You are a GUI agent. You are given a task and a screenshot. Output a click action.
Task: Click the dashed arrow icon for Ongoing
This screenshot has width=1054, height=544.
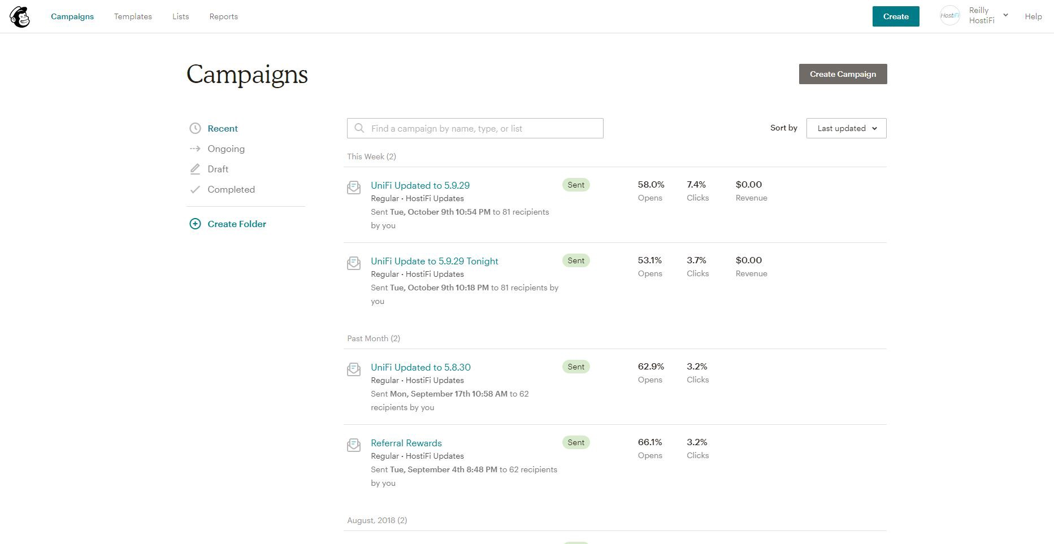[x=195, y=149]
